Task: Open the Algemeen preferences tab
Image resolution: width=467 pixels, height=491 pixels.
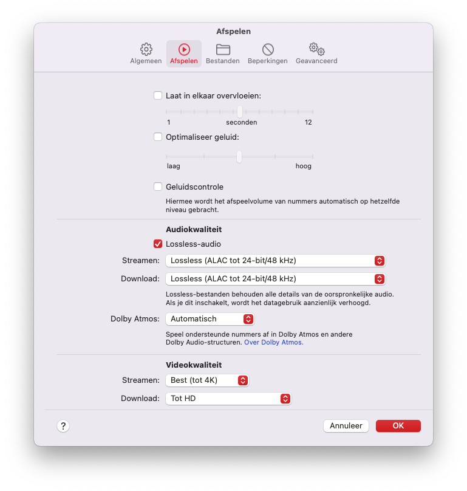Action: tap(146, 54)
